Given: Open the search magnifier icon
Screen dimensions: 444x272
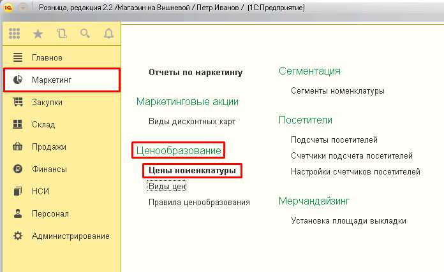Looking at the screenshot, I should [85, 34].
